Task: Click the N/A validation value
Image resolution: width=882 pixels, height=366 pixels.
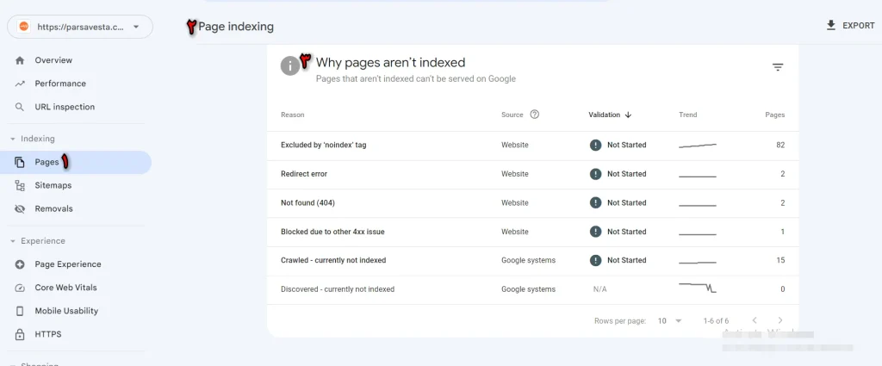Action: (x=599, y=289)
